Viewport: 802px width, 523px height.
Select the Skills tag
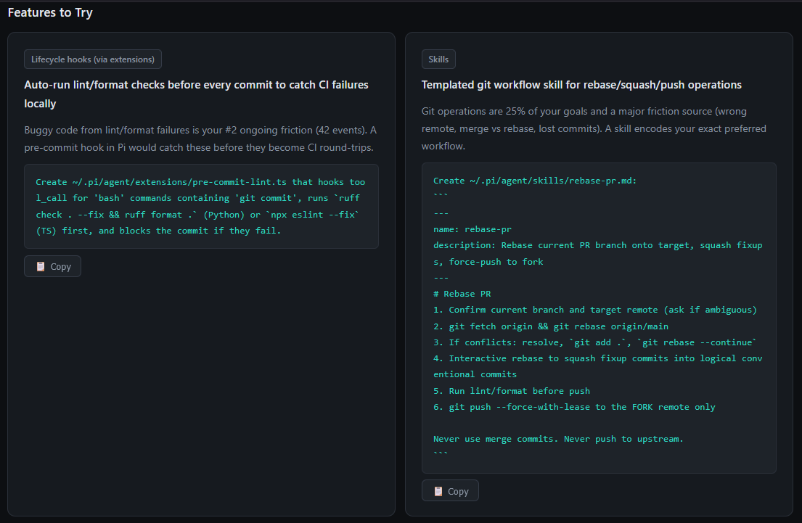tap(438, 59)
